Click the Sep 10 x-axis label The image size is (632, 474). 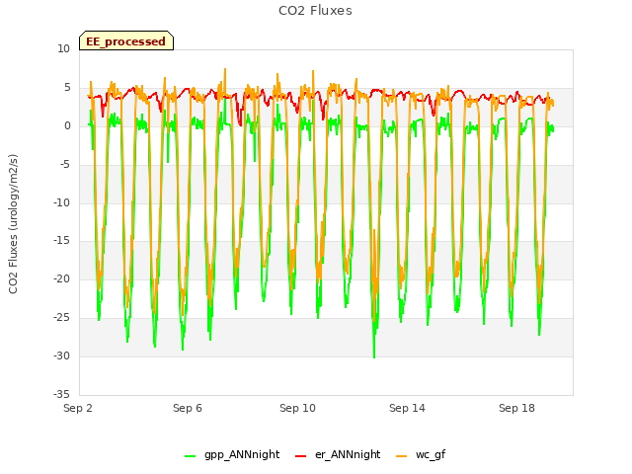point(297,408)
